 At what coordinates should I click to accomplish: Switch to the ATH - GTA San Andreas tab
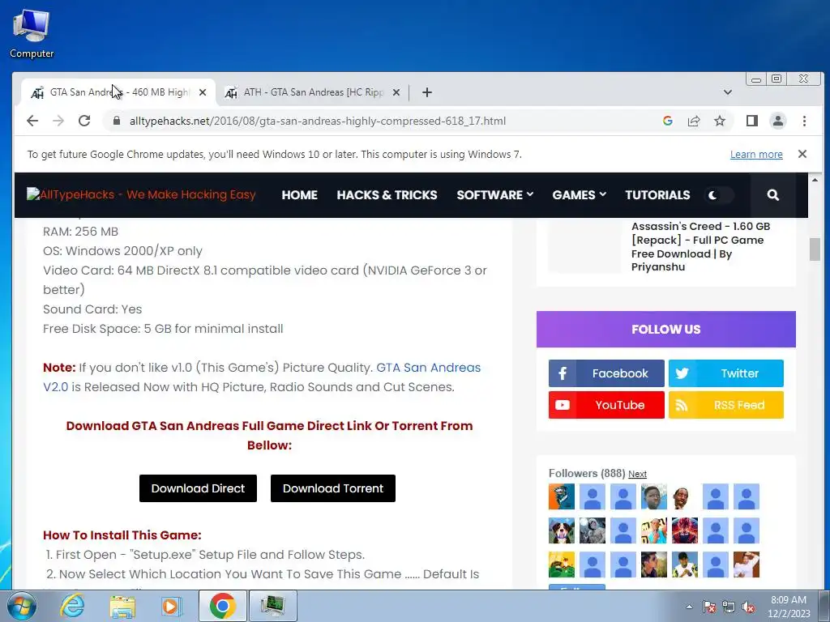click(312, 92)
